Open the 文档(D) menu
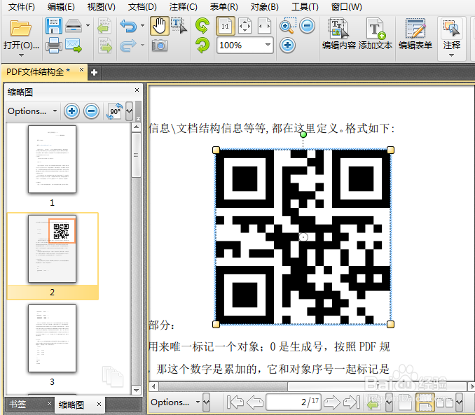Viewport: 475px width, 415px height. coord(142,7)
